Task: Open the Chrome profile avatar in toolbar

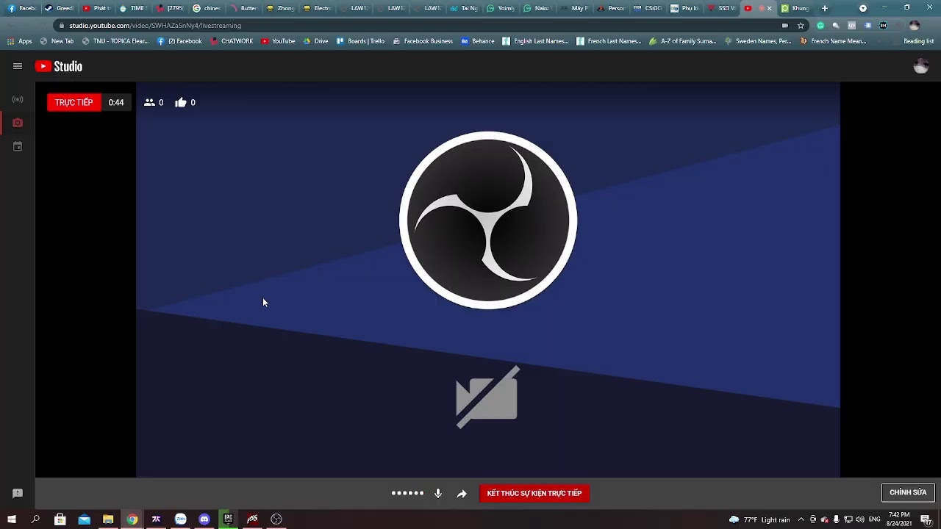Action: click(x=914, y=26)
